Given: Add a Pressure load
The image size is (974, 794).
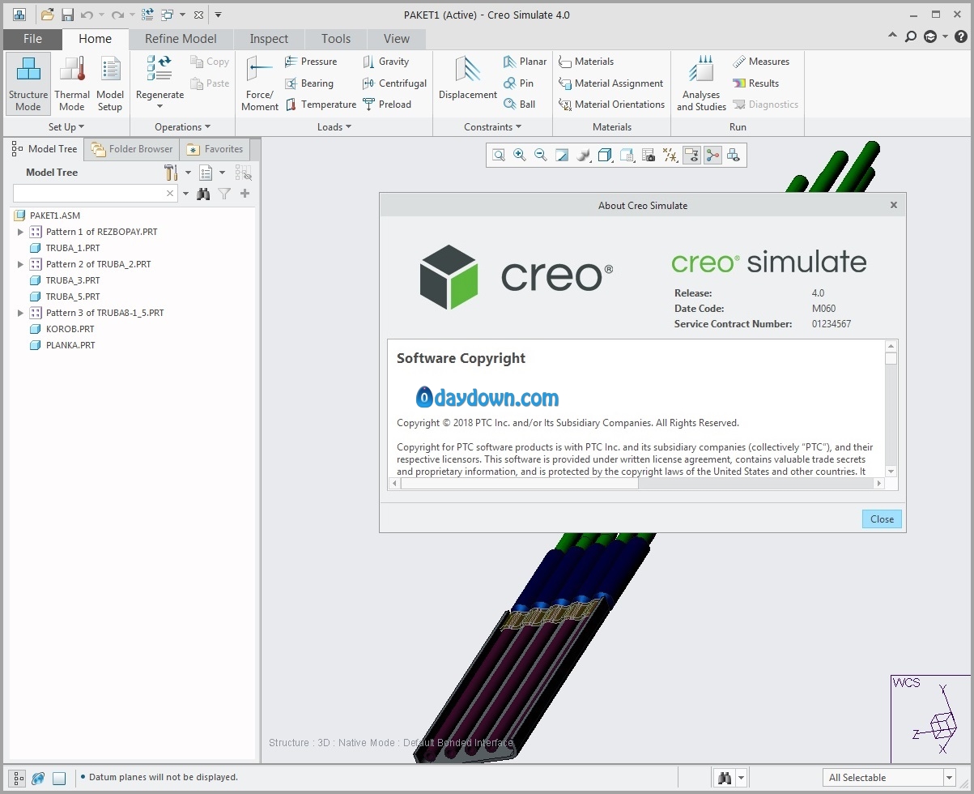Looking at the screenshot, I should pos(311,62).
